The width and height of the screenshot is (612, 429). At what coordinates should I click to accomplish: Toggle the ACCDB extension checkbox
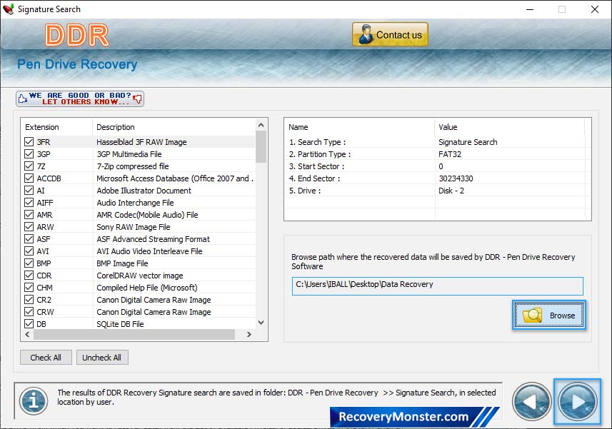29,178
